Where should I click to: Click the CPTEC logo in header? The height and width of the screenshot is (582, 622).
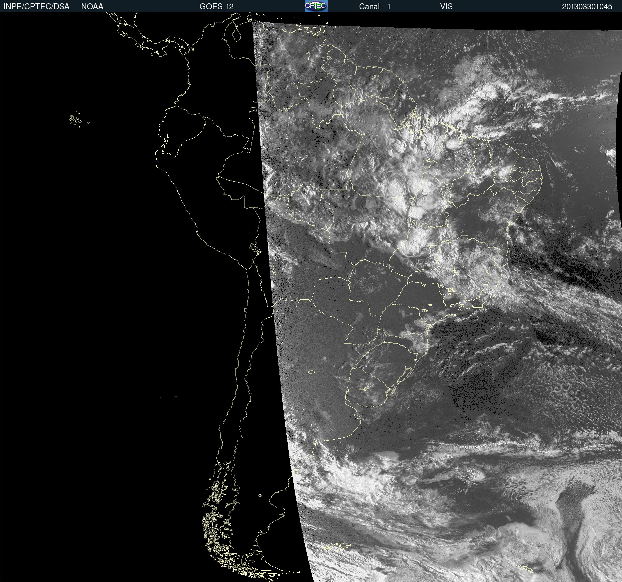coord(316,6)
